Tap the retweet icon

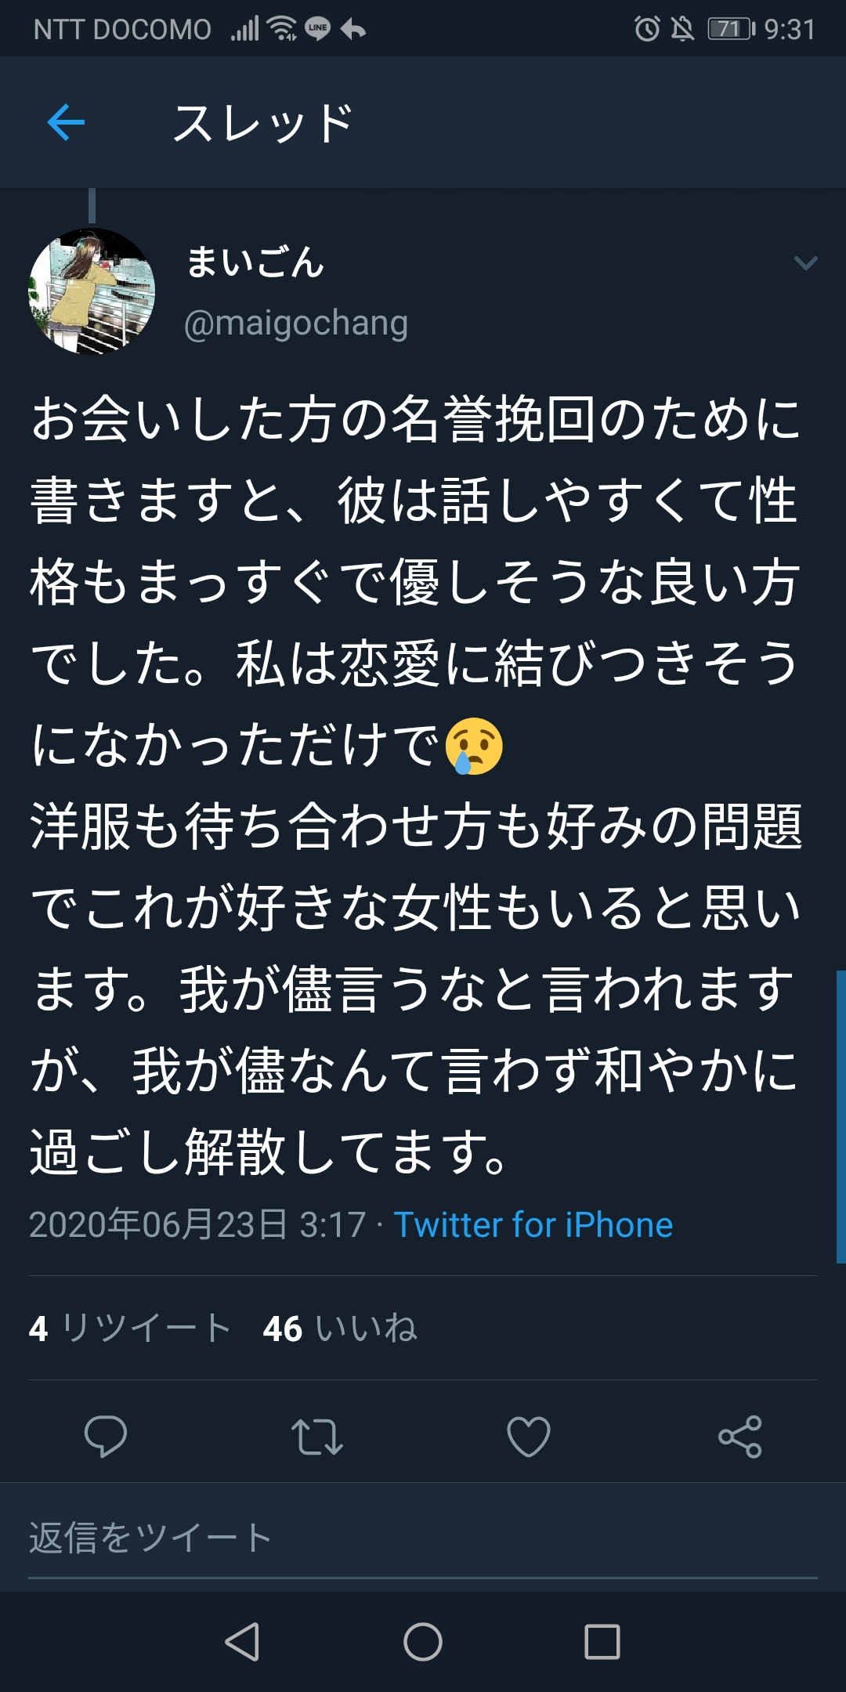click(316, 1436)
